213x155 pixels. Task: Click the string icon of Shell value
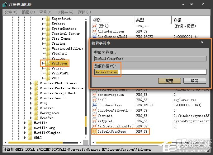(95, 100)
